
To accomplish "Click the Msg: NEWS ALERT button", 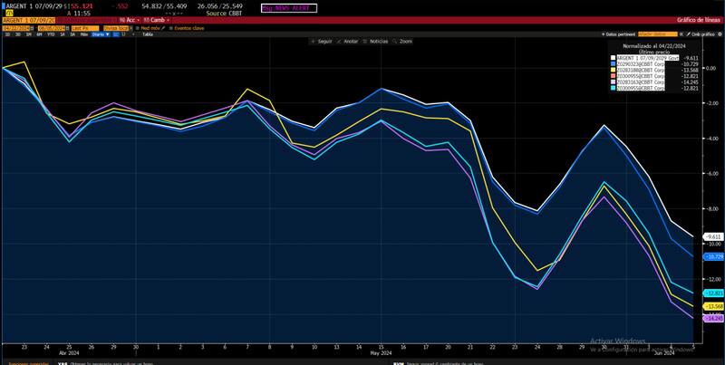I will [286, 7].
